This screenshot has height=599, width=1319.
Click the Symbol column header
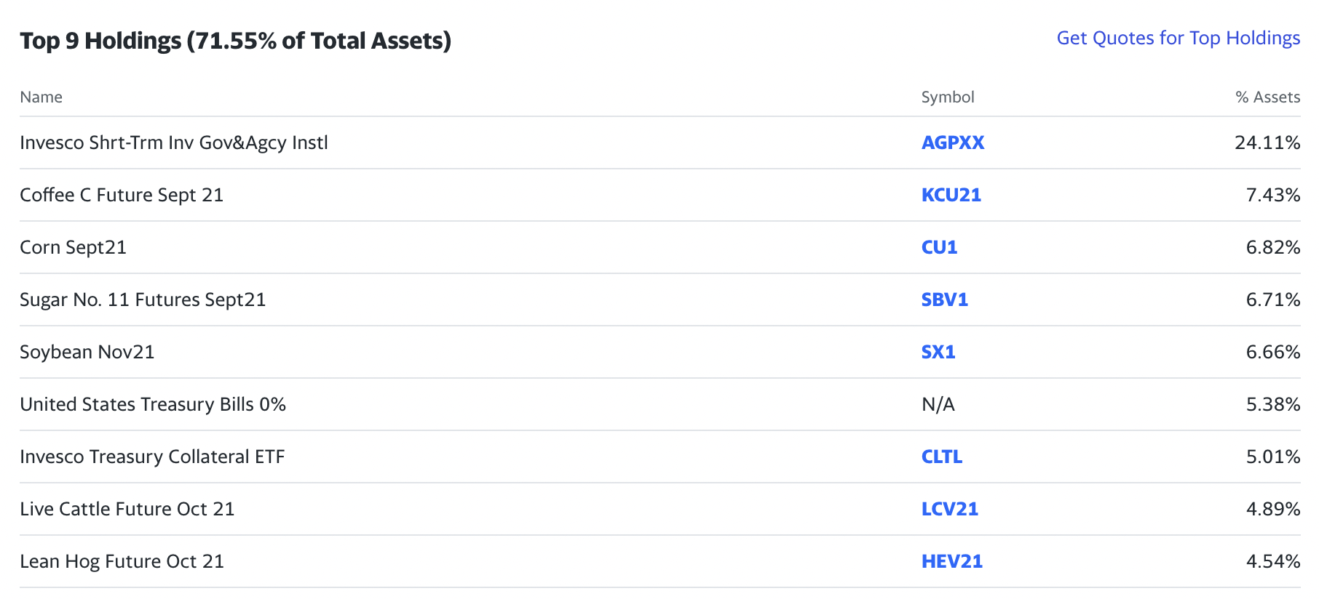pos(948,97)
